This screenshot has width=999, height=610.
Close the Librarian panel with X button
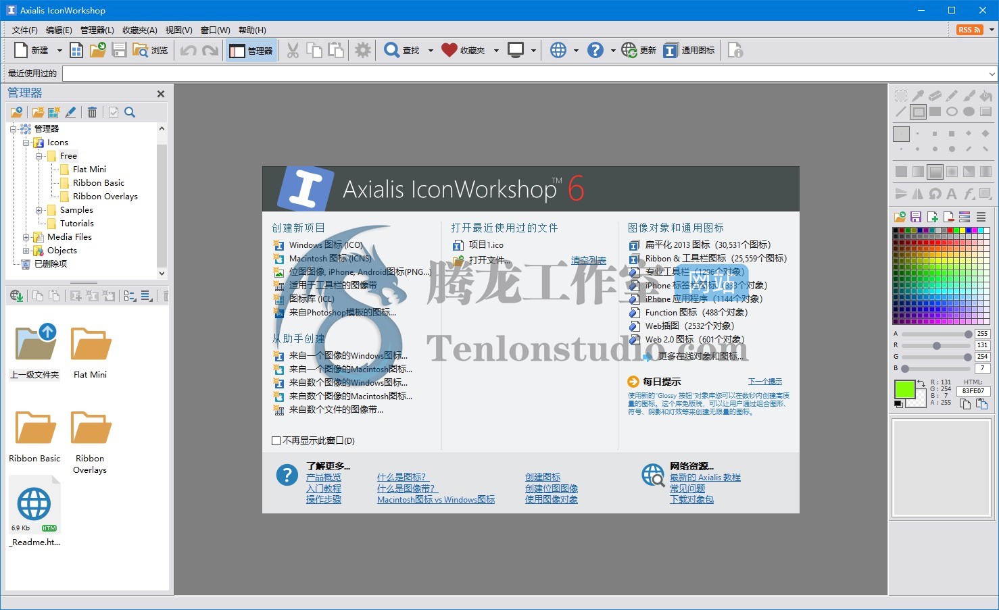pyautogui.click(x=161, y=94)
